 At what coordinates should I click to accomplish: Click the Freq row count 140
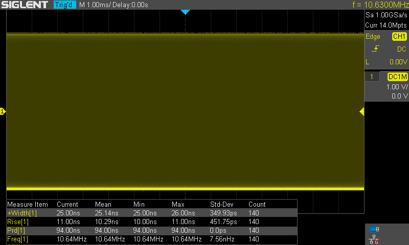coord(254,239)
